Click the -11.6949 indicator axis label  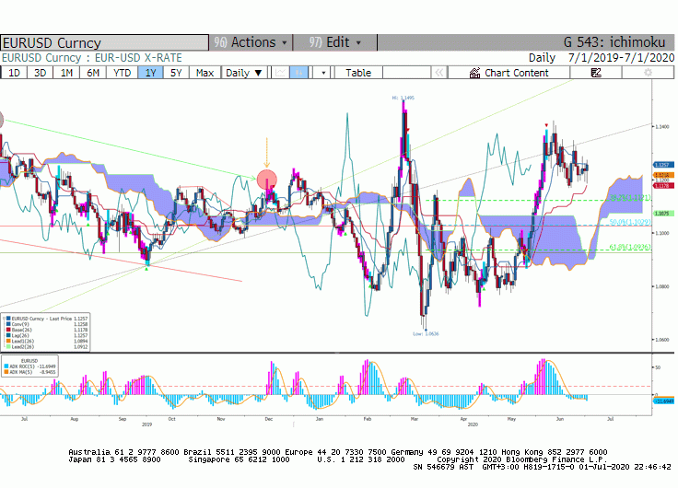point(664,401)
